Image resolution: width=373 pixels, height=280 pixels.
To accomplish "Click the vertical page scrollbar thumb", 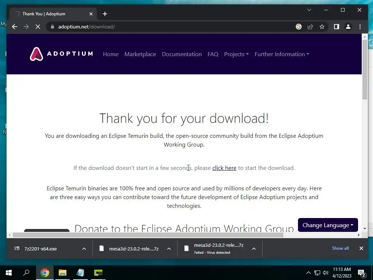I will [x=365, y=70].
